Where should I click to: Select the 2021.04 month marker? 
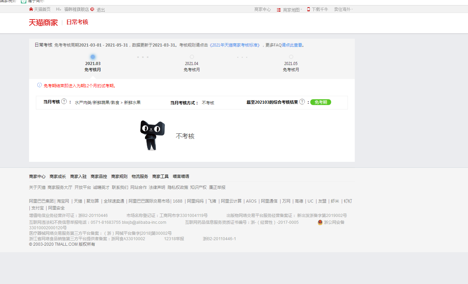192,57
